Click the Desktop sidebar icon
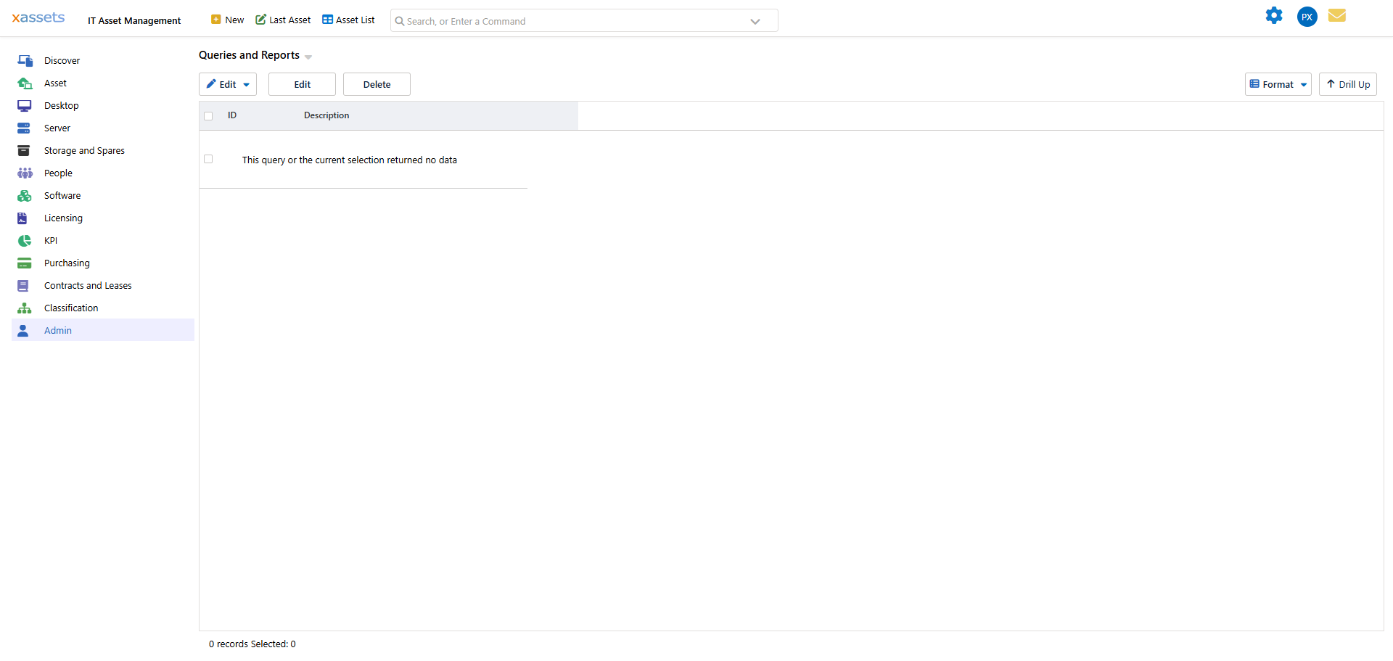Image resolution: width=1393 pixels, height=661 pixels. (x=25, y=105)
